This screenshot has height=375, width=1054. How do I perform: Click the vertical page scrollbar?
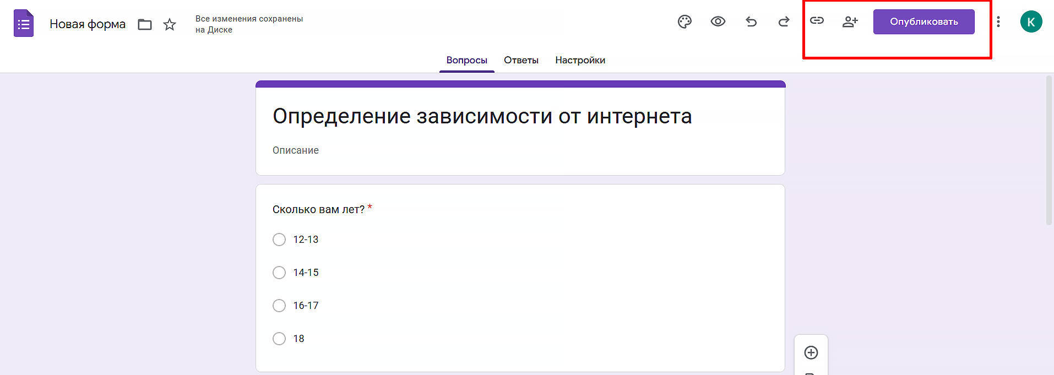1049,150
